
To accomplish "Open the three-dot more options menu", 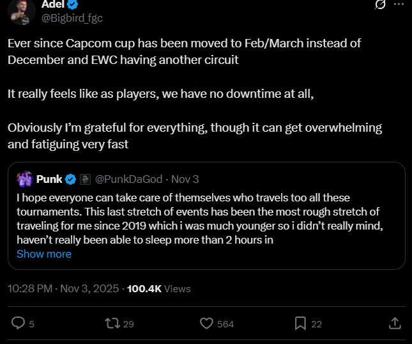I will coord(399,4).
